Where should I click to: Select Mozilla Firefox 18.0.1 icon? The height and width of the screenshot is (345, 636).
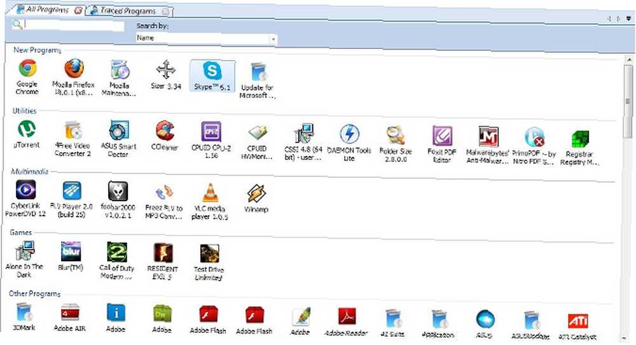74,68
